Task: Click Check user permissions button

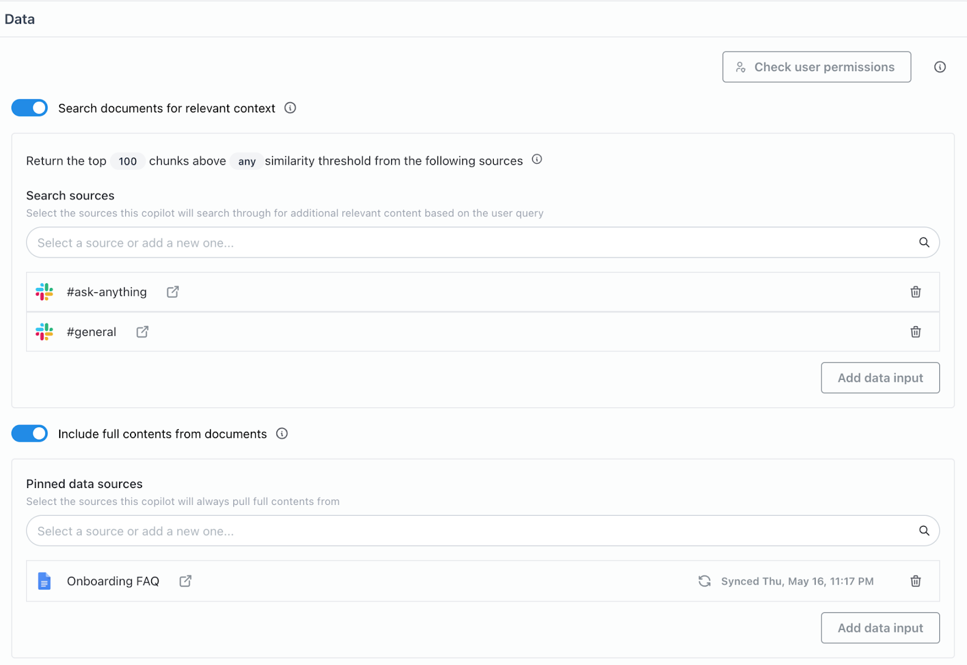Action: pyautogui.click(x=817, y=67)
